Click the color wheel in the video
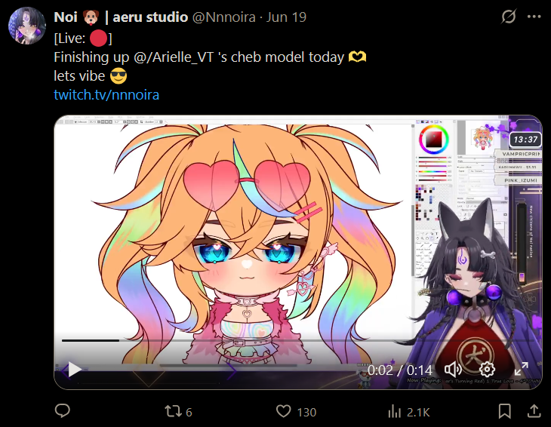The height and width of the screenshot is (427, 551). [x=434, y=140]
